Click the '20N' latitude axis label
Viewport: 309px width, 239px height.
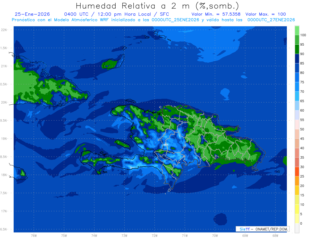click(4, 102)
